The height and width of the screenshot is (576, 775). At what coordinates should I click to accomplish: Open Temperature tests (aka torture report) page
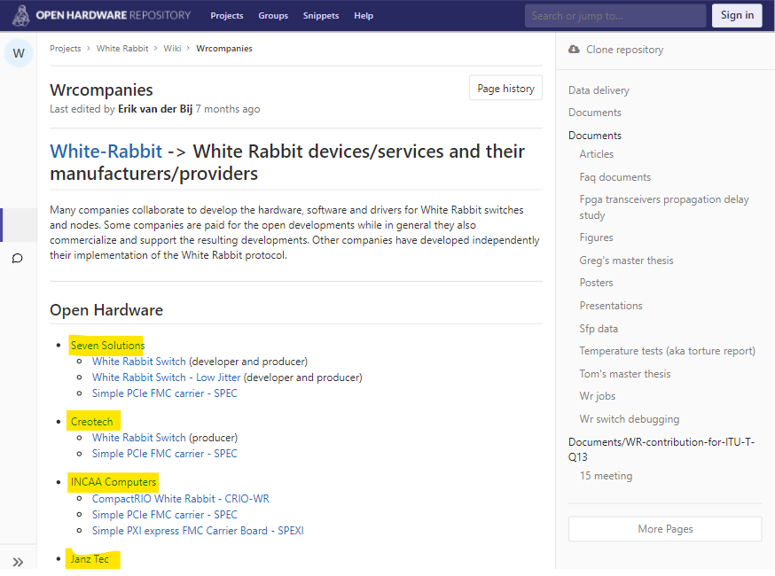click(x=667, y=351)
